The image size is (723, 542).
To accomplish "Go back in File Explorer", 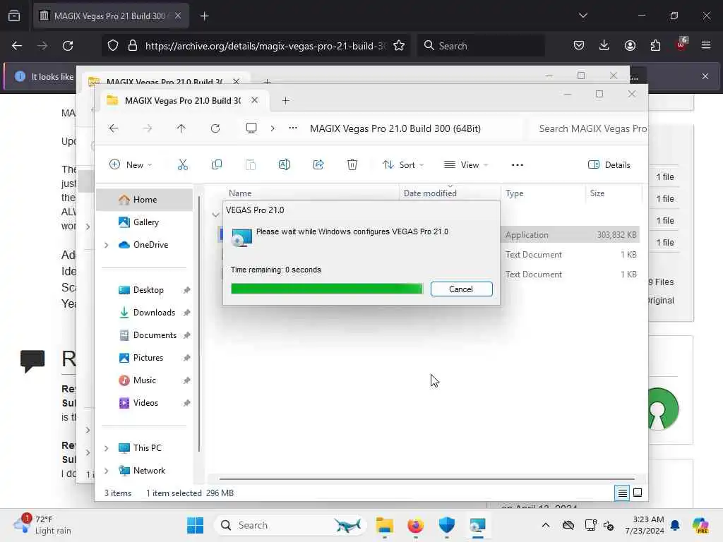I will (114, 128).
